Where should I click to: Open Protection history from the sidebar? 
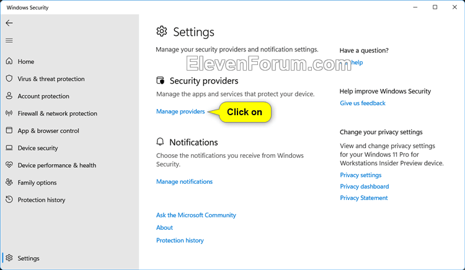click(x=41, y=200)
